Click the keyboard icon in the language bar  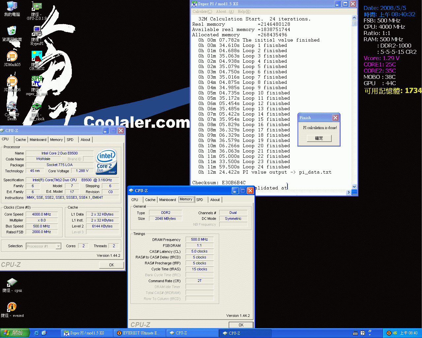tap(355, 333)
